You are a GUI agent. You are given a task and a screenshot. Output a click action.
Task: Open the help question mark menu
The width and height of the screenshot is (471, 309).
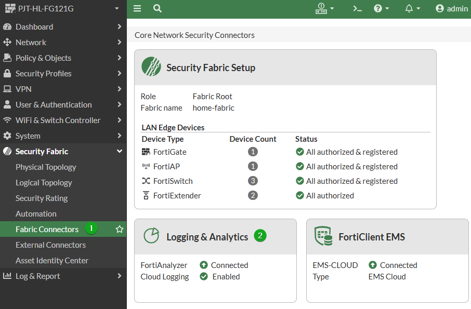(x=381, y=8)
